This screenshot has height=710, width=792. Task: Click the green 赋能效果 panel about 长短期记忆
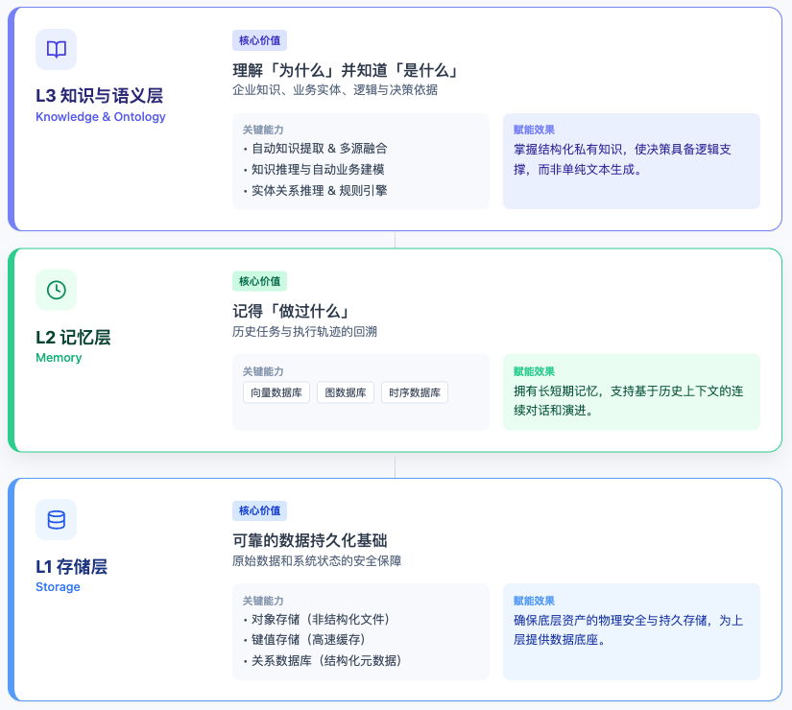(x=631, y=391)
